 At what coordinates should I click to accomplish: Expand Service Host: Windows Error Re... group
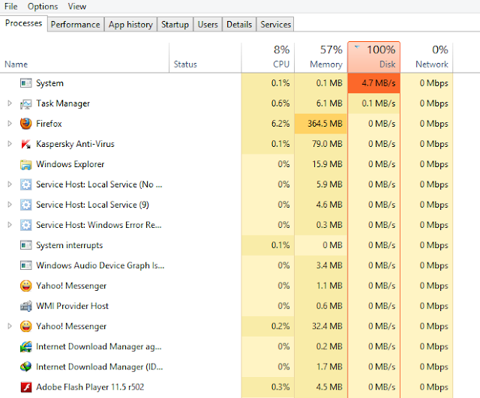10,225
